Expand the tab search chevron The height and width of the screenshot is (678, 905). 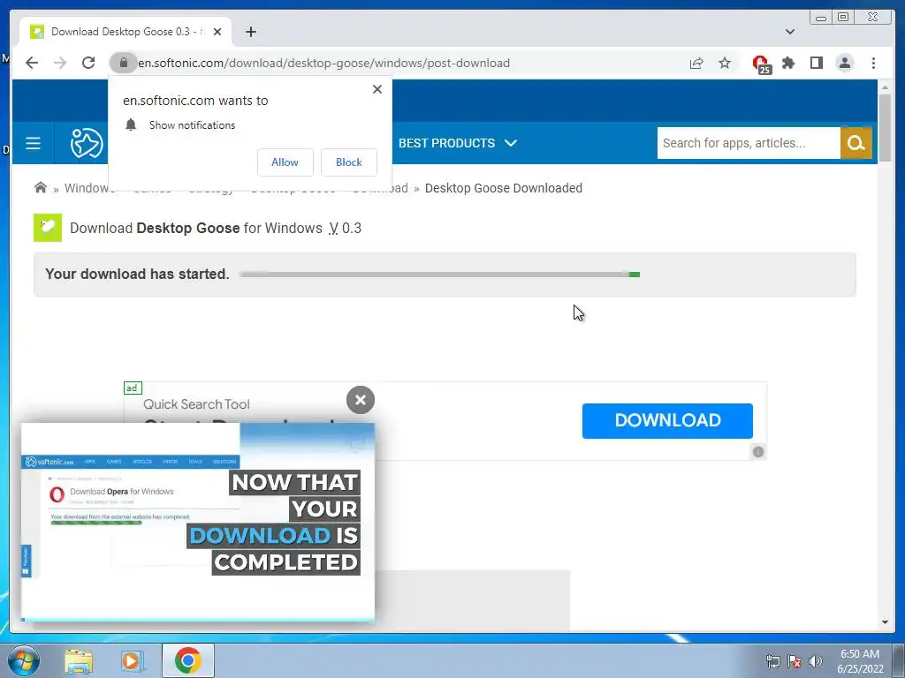790,32
